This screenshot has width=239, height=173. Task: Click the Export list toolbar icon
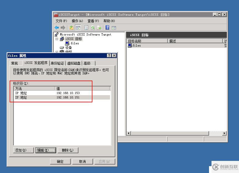[99, 28]
